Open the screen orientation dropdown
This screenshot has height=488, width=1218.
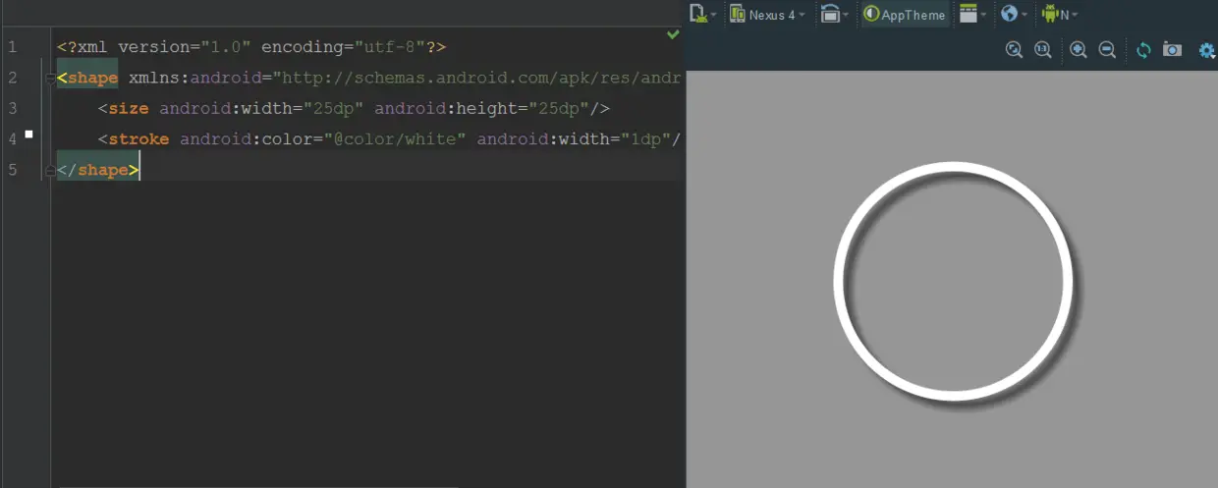[x=834, y=14]
